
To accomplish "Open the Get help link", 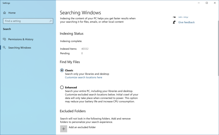I will click(183, 17).
